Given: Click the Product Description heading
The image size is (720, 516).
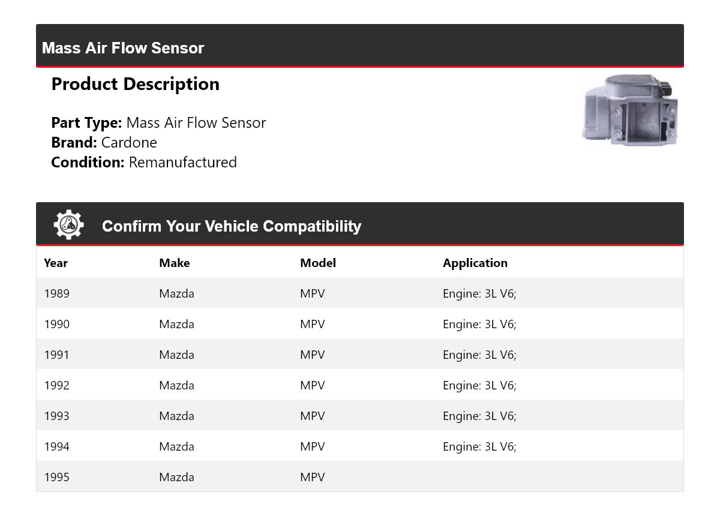Looking at the screenshot, I should pos(136,84).
